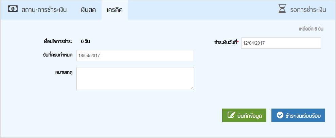Image resolution: width=336 pixels, height=138 pixels.
Task: Click the วันที่ครบกำหนด date input
Action: pos(135,55)
